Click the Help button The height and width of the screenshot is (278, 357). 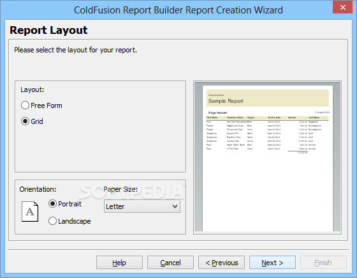coord(120,263)
